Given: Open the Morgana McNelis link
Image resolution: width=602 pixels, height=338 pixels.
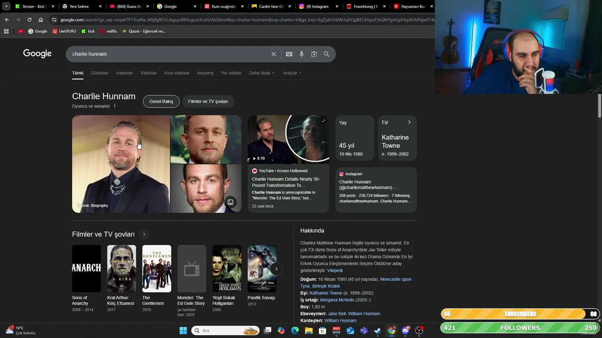Looking at the screenshot, I should [337, 300].
